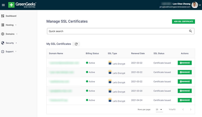202x117 pixels.
Task: Select the 2021-04-24 renewal date cell
Action: 137,100
